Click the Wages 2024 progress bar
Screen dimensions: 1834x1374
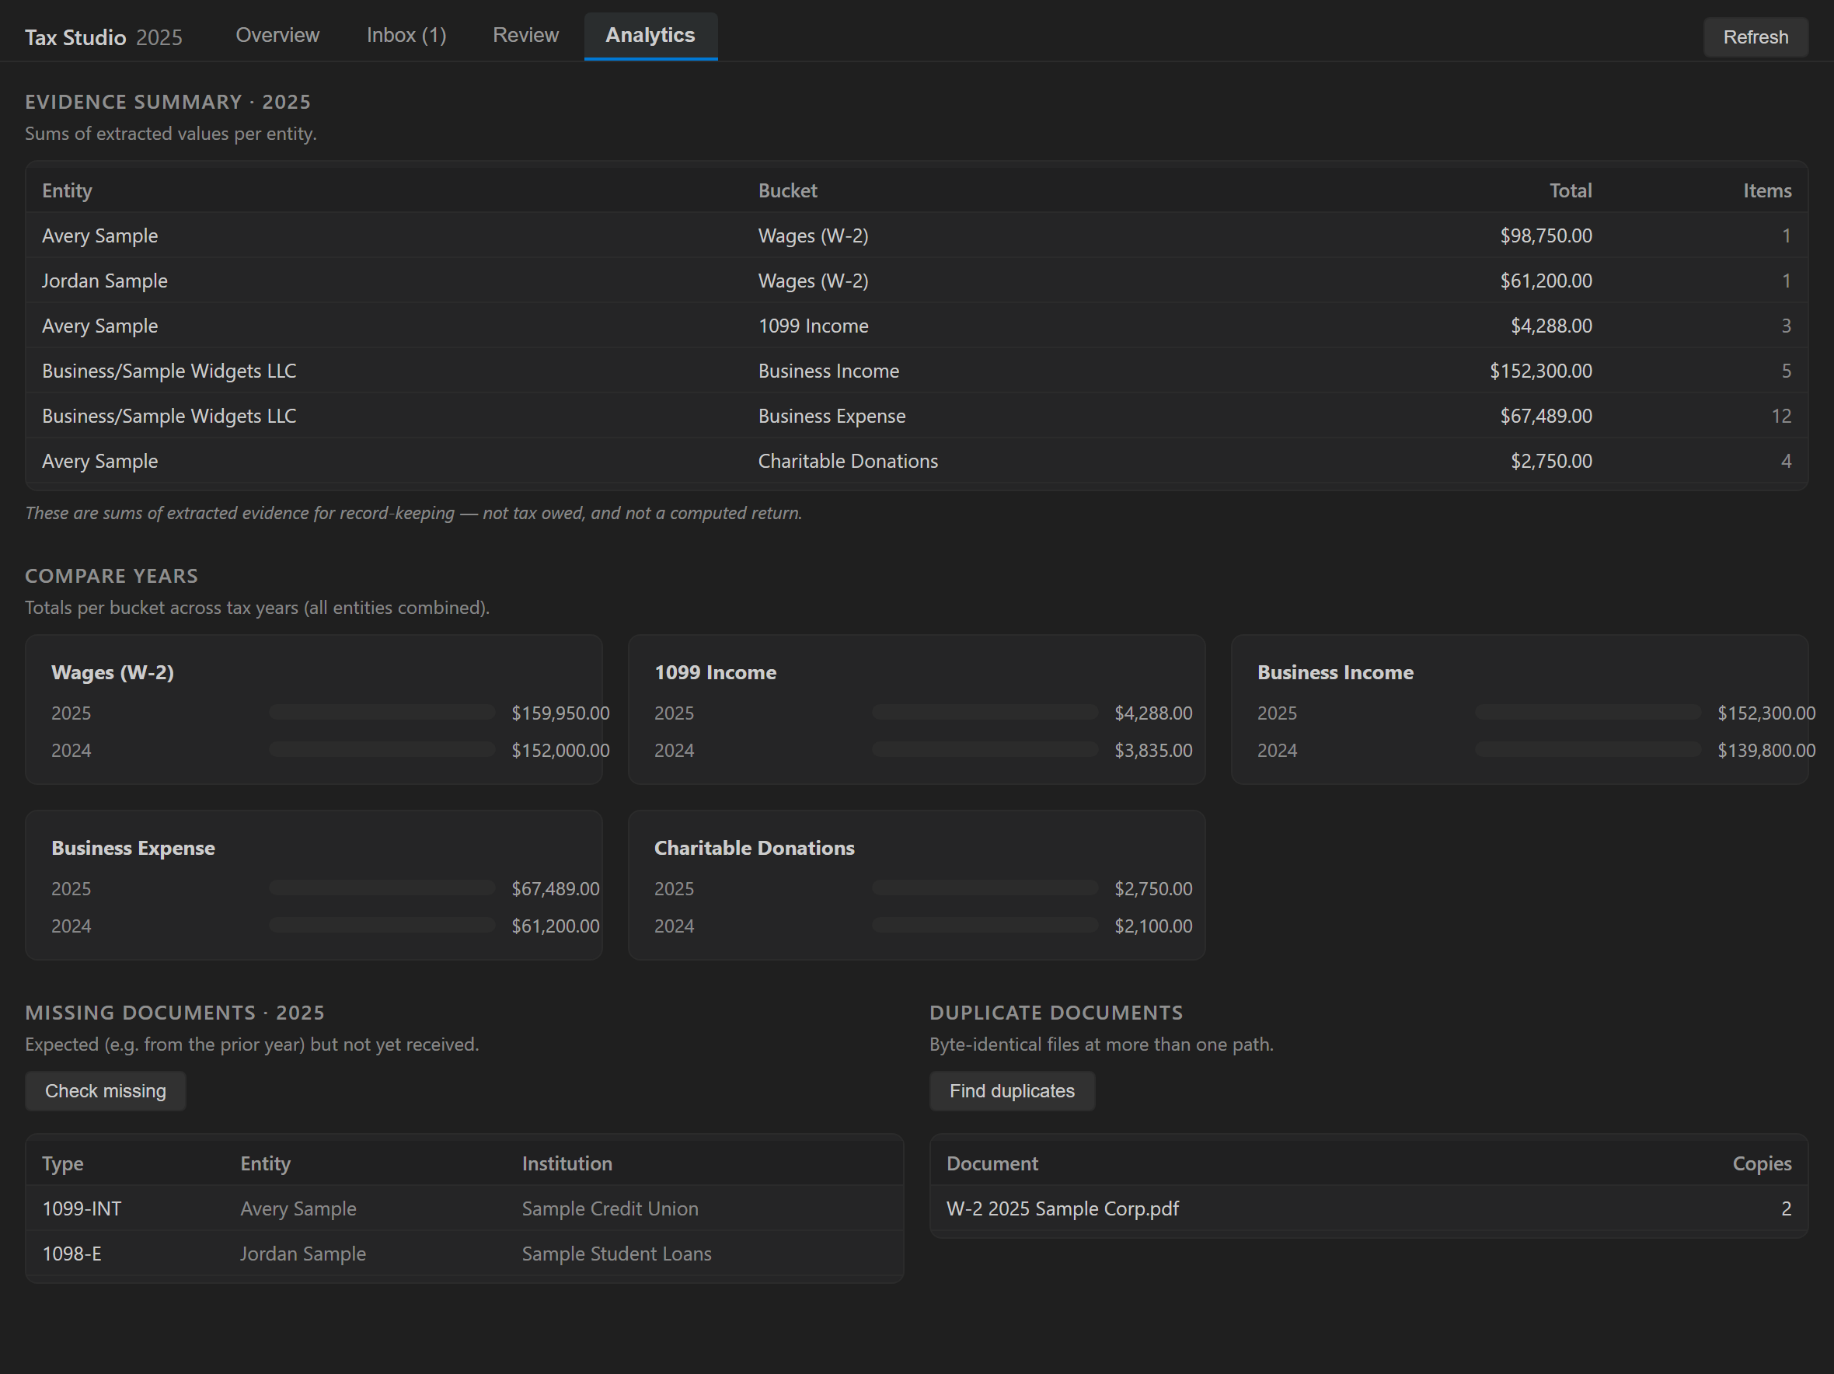(x=382, y=750)
